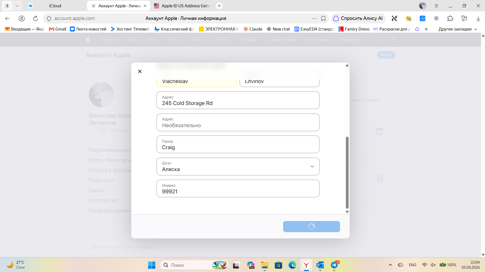This screenshot has height=272, width=485.
Task: Open the New chat bookmark
Action: point(278,29)
